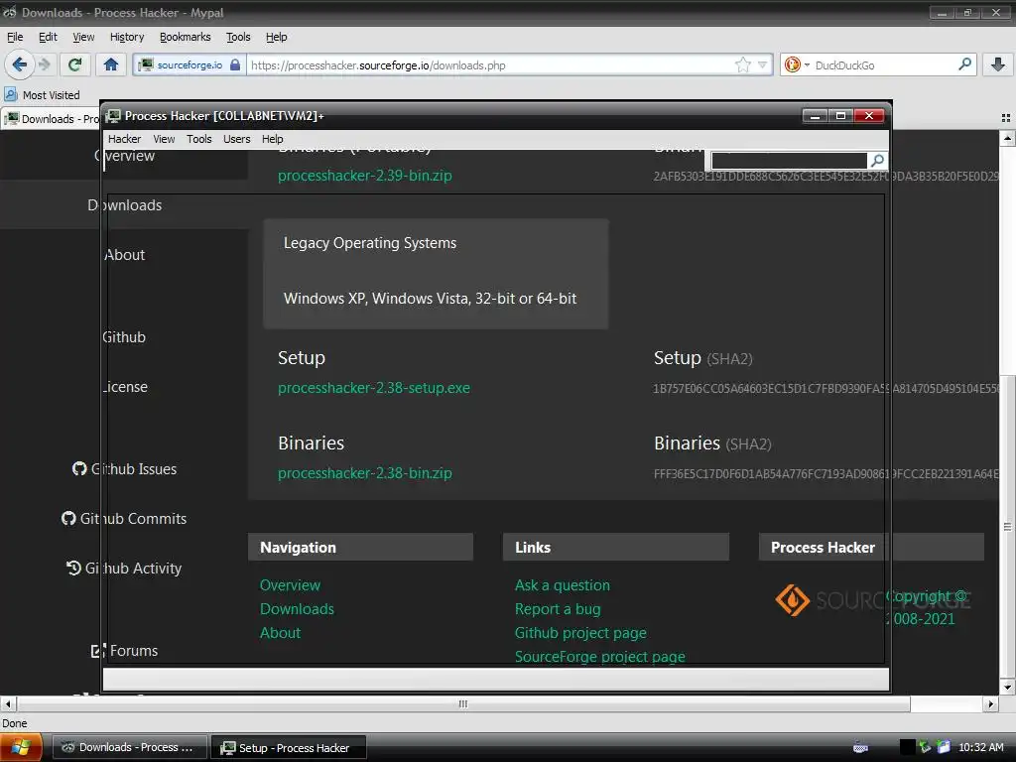Open the Edit menu in Mypal

(x=48, y=37)
